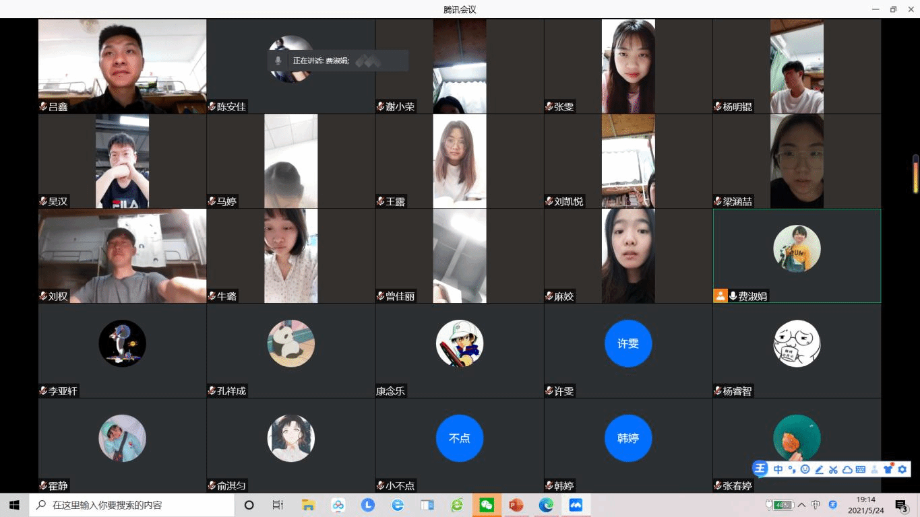The height and width of the screenshot is (517, 920).
Task: Click the cloud icon in the IME toolbar
Action: coord(847,469)
